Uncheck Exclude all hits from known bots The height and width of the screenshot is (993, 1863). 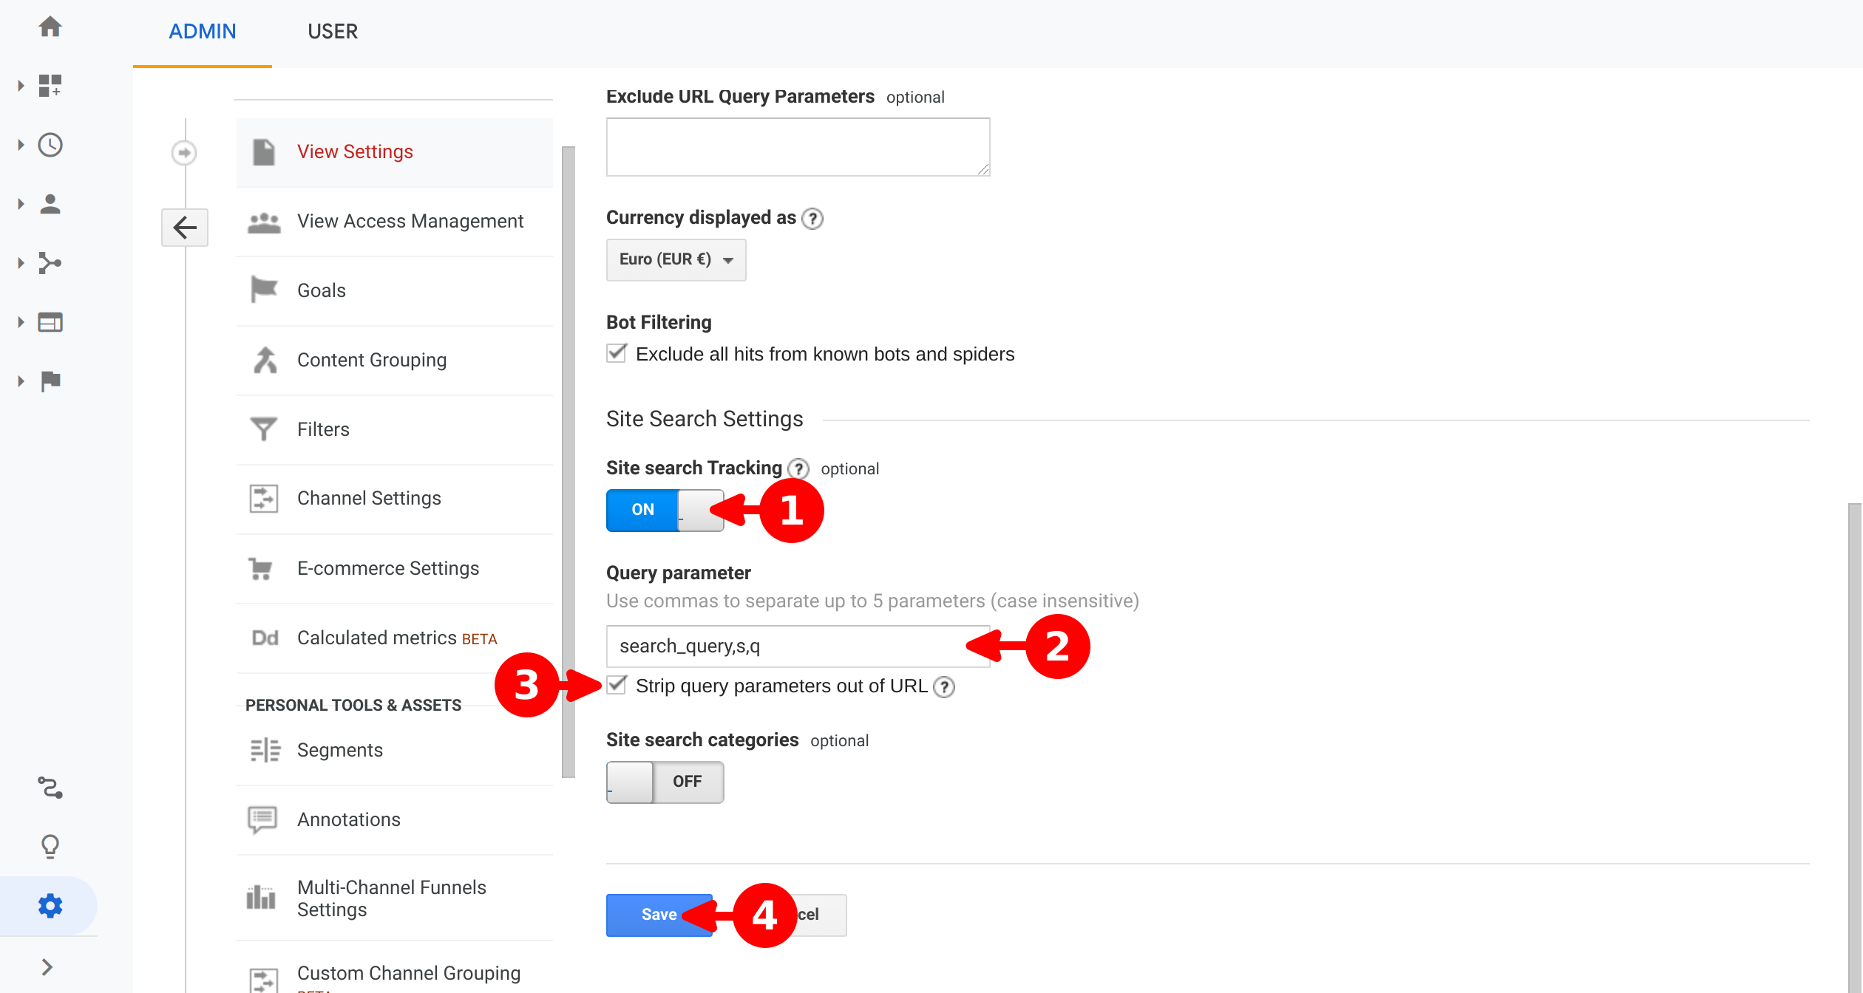pyautogui.click(x=617, y=354)
